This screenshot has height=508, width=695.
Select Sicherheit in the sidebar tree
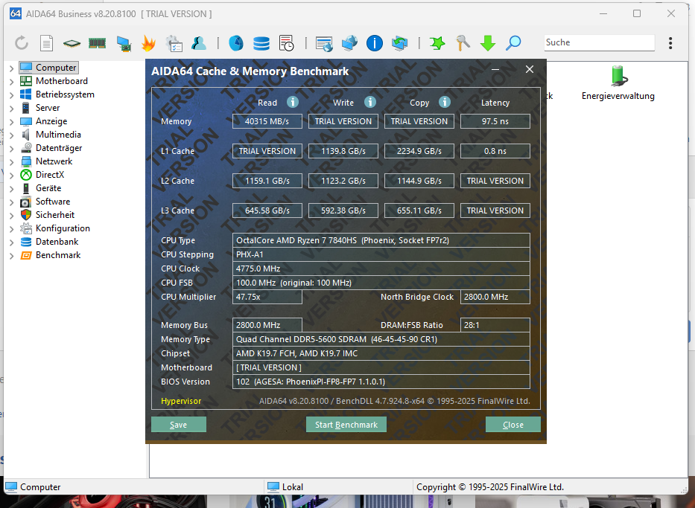tap(55, 215)
